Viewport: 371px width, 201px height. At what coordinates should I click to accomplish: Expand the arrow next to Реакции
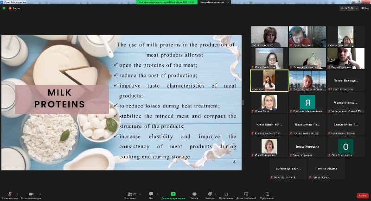[215, 194]
